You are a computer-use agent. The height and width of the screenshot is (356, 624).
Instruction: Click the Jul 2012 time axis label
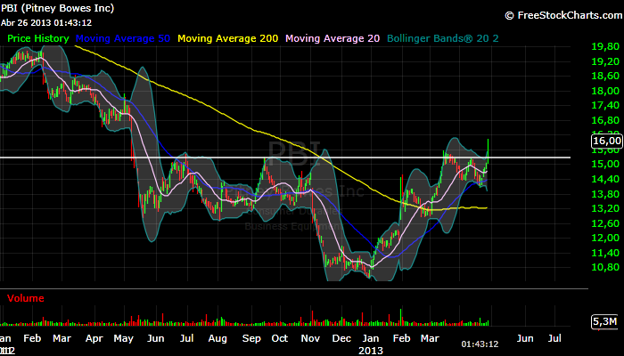point(186,338)
